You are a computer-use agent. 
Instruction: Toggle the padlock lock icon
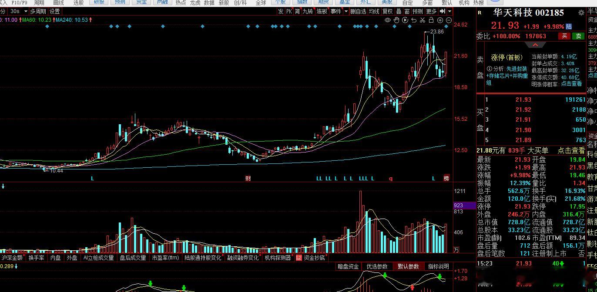(x=431, y=20)
